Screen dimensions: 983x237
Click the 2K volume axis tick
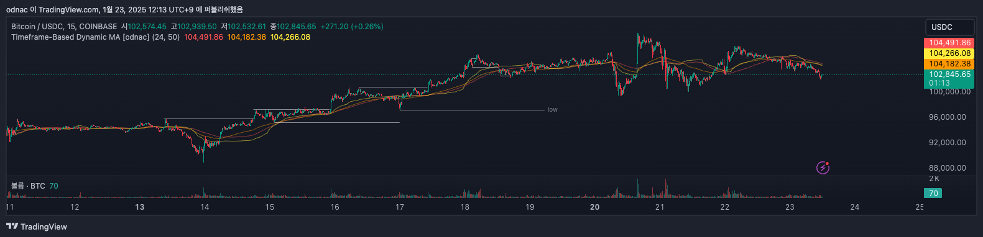click(x=934, y=179)
